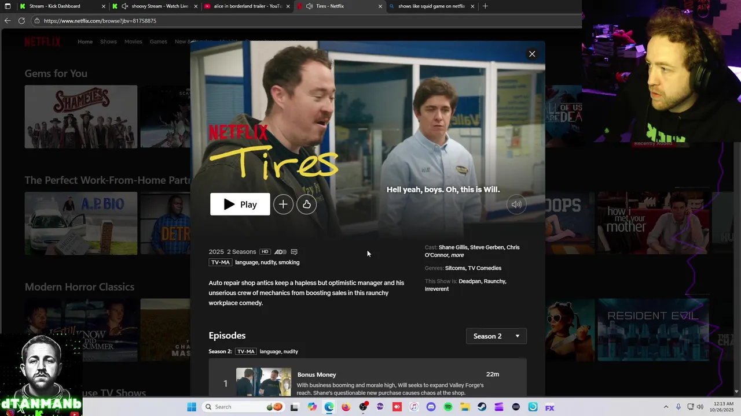The image size is (741, 416).
Task: Open the Shows menu item
Action: 108,42
